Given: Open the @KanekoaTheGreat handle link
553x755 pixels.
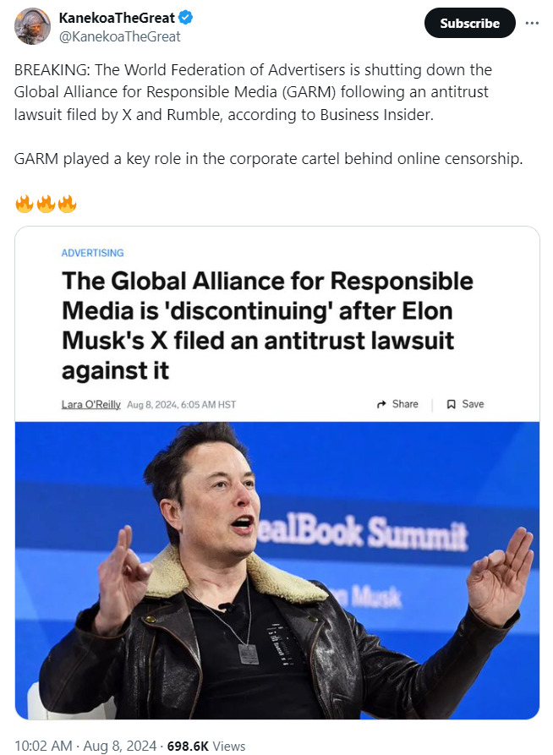Looking at the screenshot, I should (x=119, y=36).
